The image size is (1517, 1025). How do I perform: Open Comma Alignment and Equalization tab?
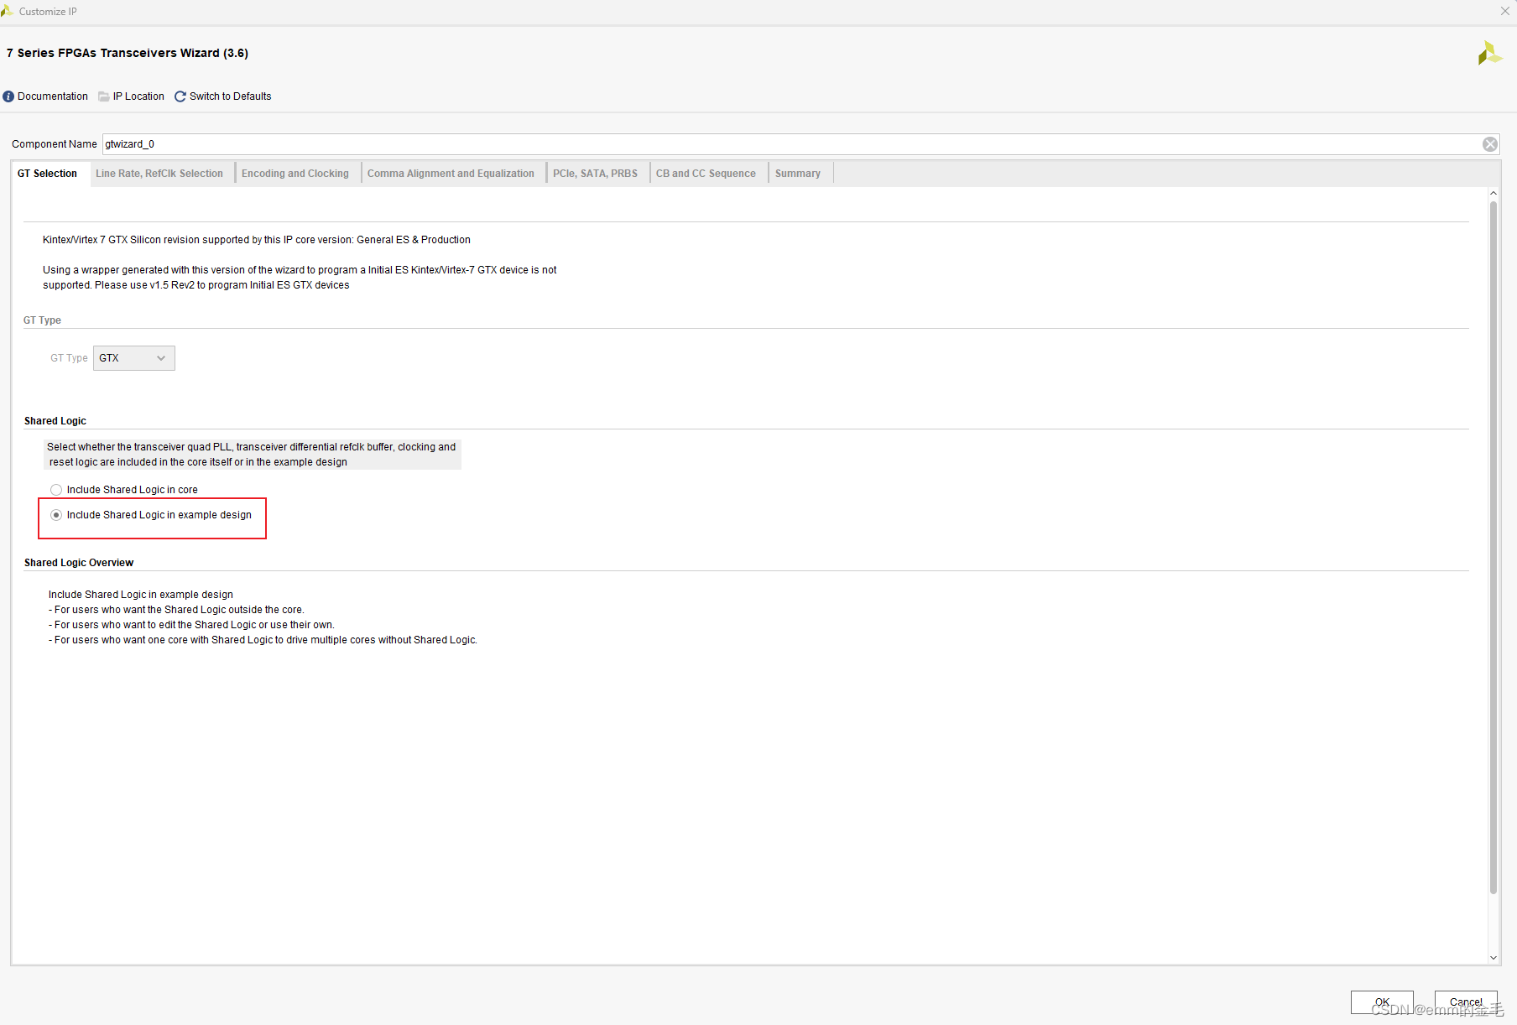[451, 174]
